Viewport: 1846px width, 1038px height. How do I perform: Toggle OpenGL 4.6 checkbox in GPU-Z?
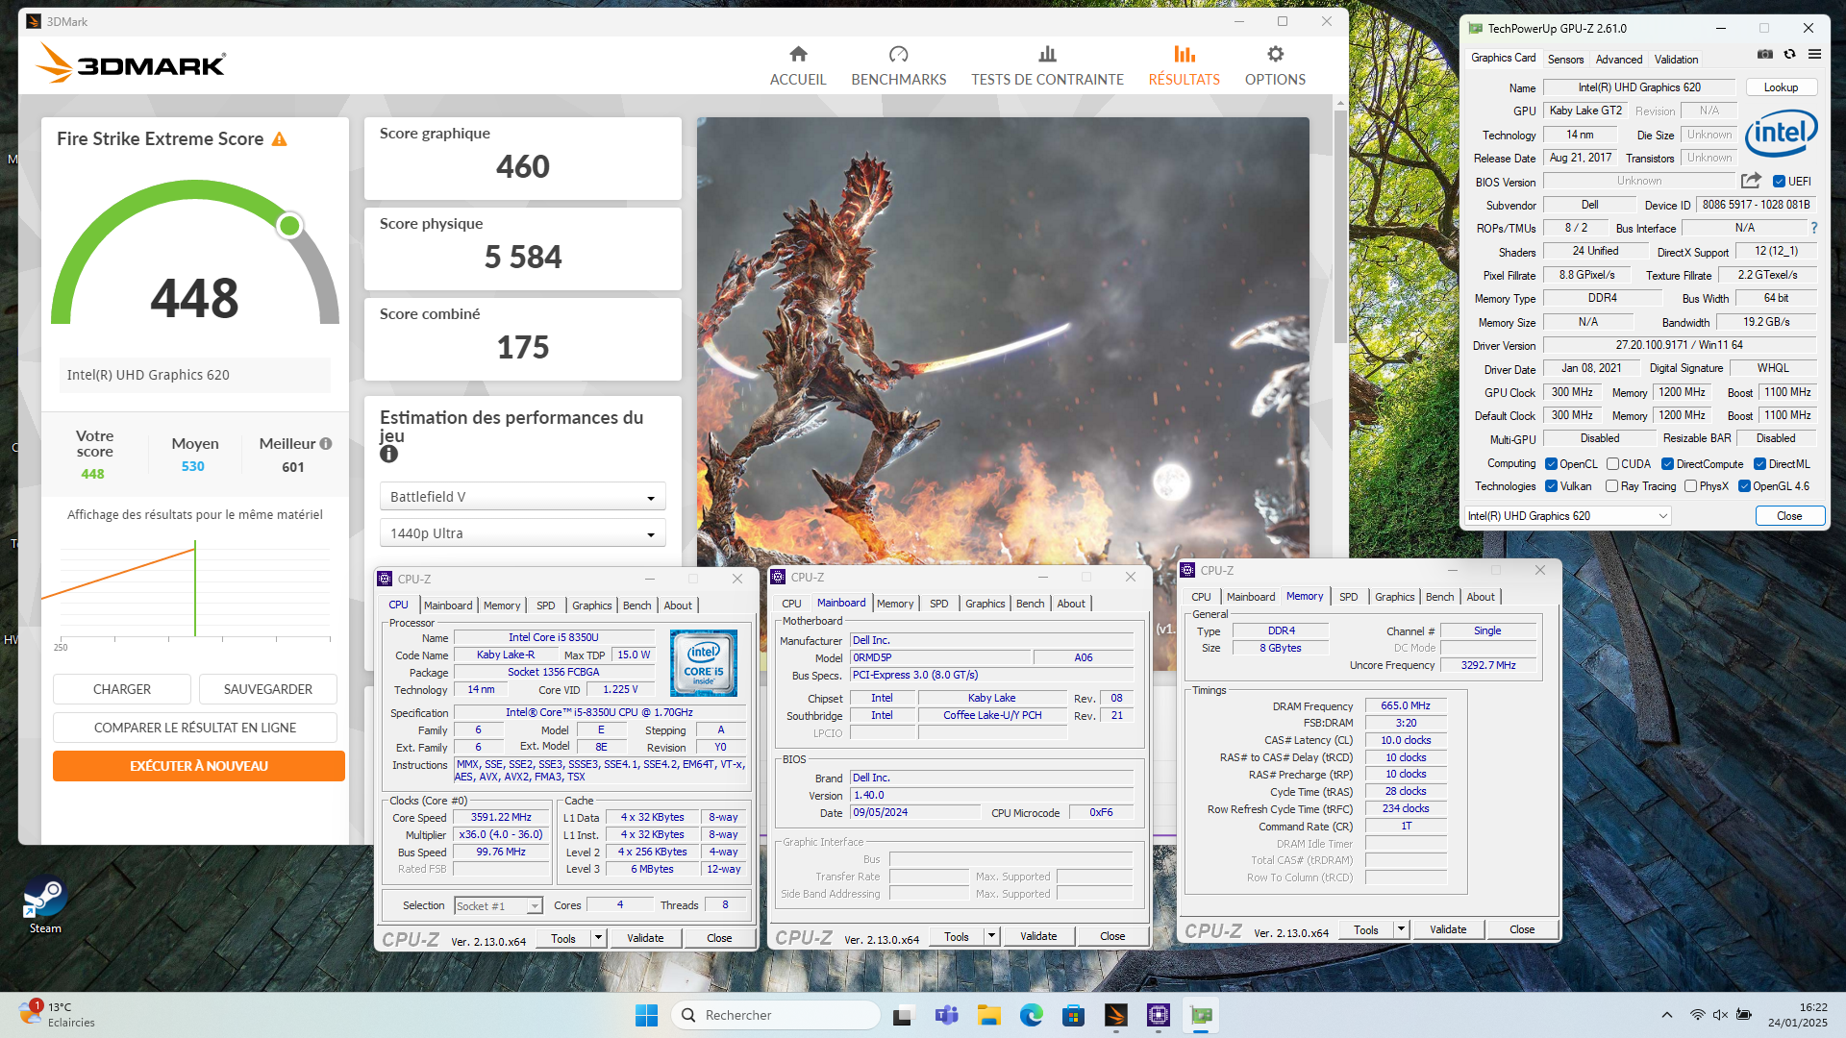click(1744, 486)
